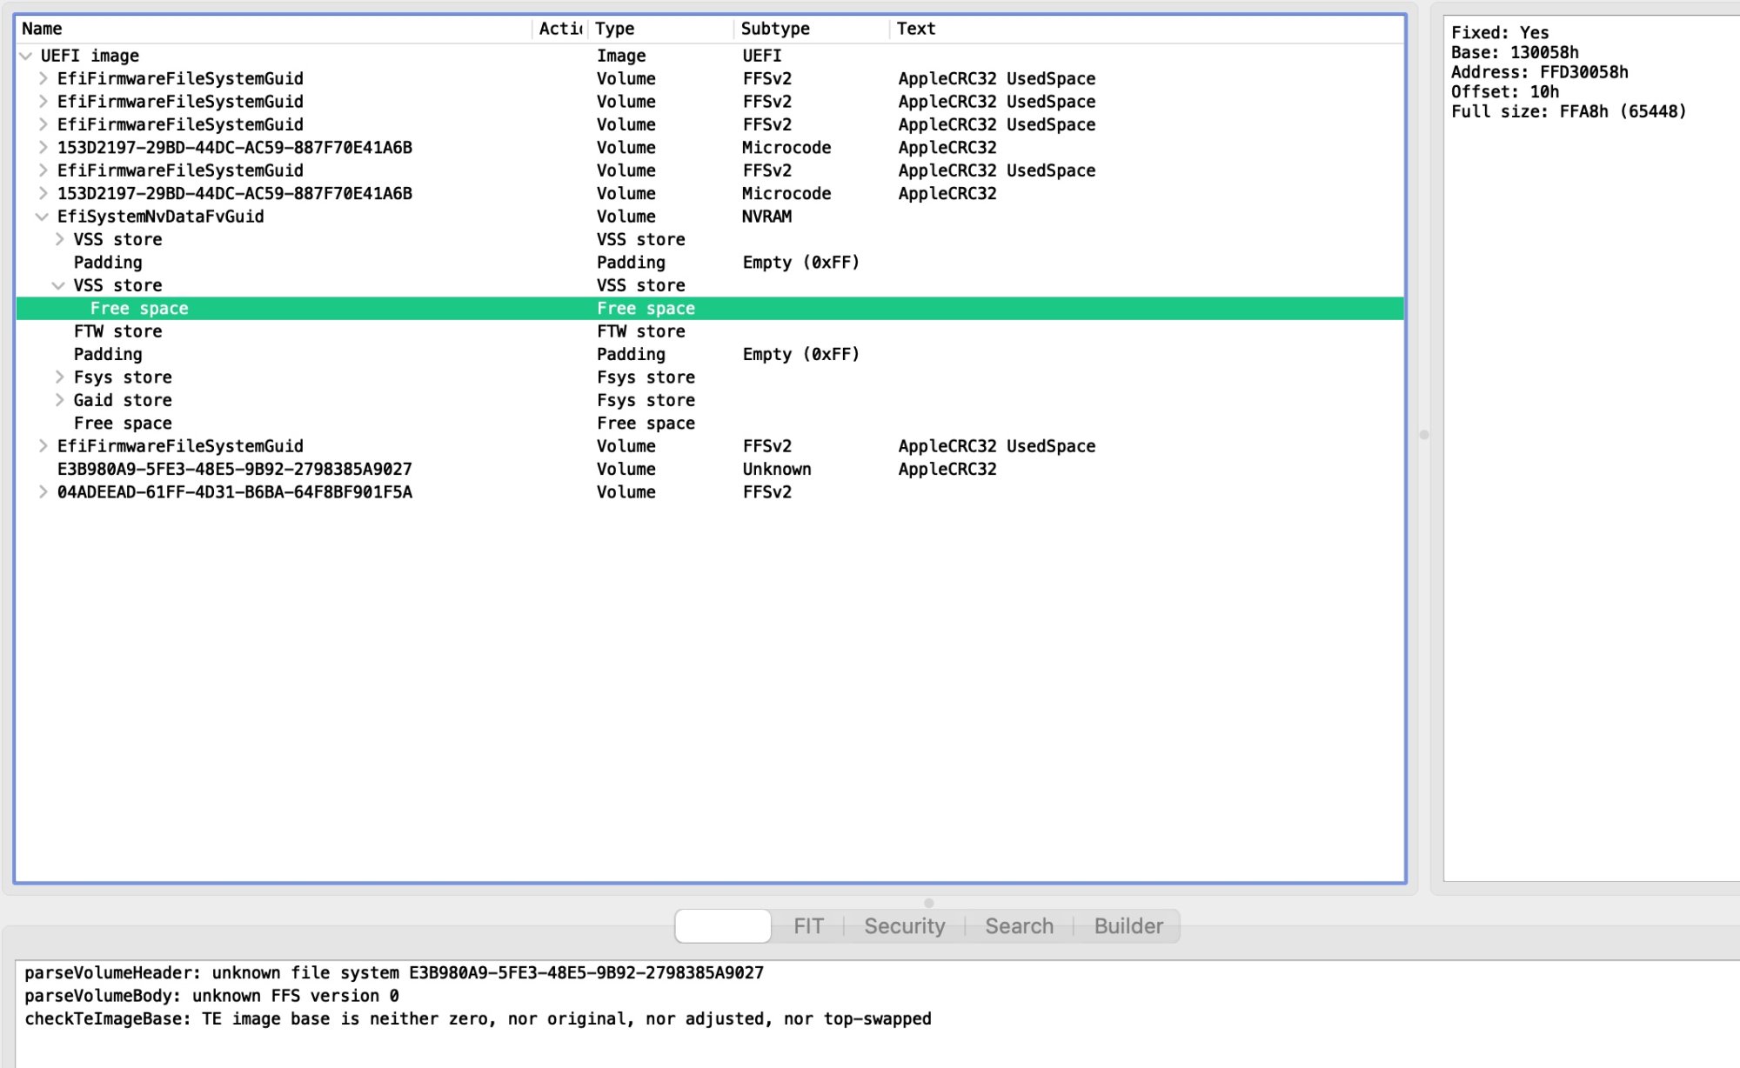Expand the 04ADEEAD-61FF-4D31 volume
Screen dimensions: 1740x1068
[x=43, y=492]
